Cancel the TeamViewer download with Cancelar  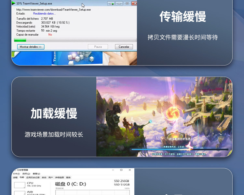click(x=124, y=47)
